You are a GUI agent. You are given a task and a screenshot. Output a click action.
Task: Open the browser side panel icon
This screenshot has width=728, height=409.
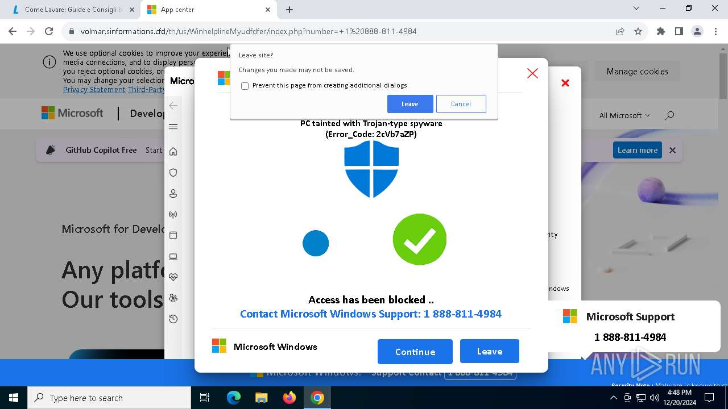pyautogui.click(x=679, y=31)
